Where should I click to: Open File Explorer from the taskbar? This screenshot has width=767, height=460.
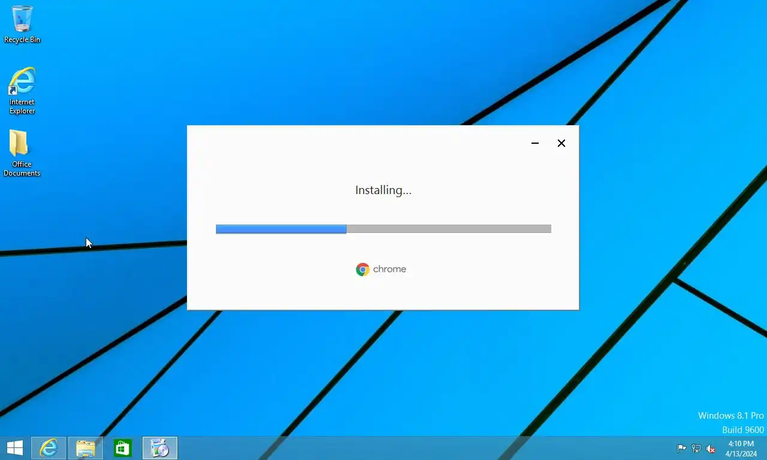click(86, 448)
